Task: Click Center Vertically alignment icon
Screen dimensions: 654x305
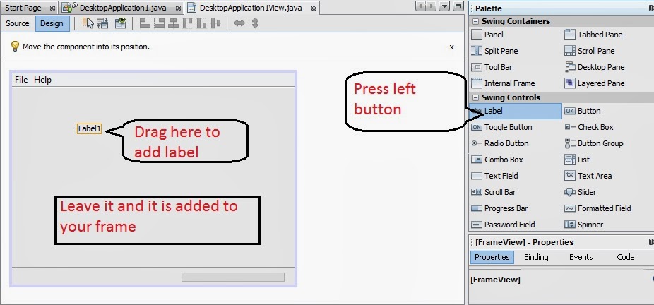Action: 215,23
